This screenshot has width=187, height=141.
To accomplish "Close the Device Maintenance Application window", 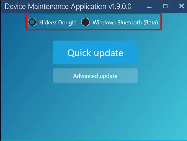I will click(182, 6).
